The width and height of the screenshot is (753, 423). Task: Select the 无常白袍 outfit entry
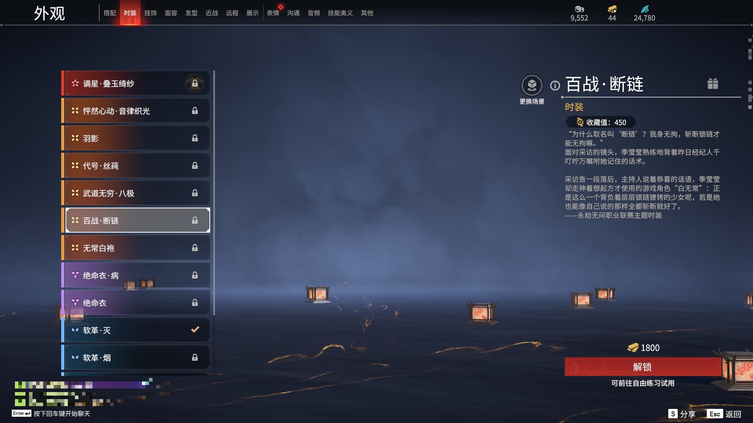tap(136, 248)
